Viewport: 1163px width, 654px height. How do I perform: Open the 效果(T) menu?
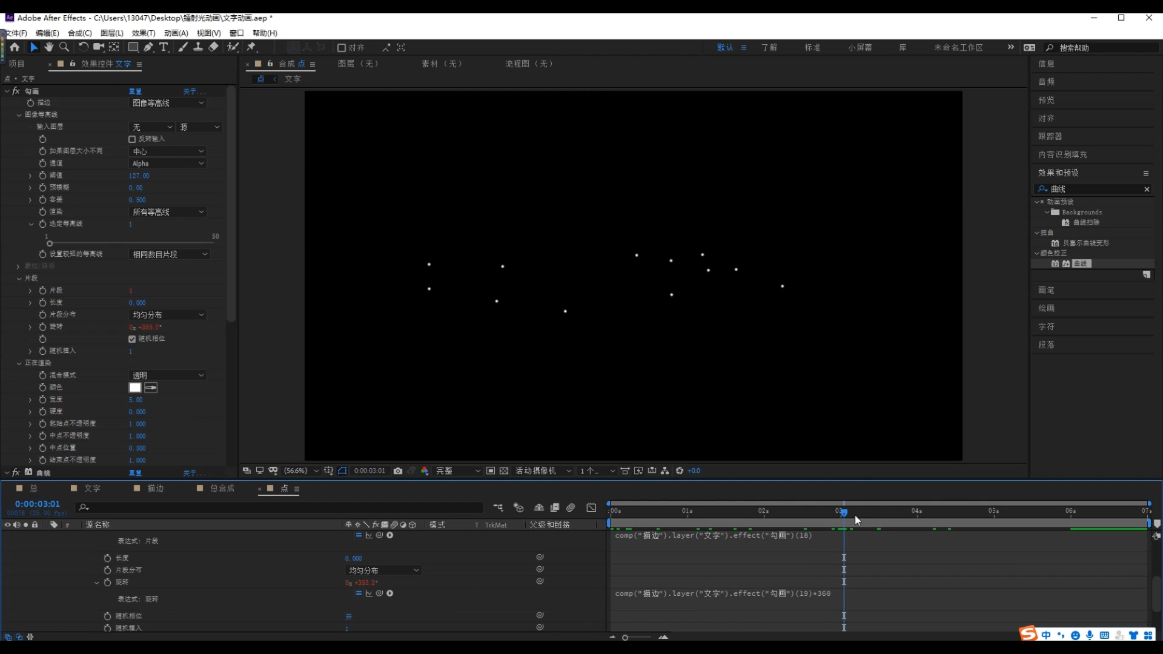143,33
